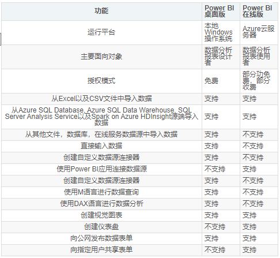Select the Azure云服务器 cell
280x258 pixels.
[258, 32]
